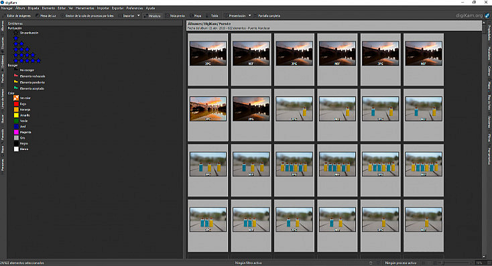
Task: Open the Personas left sidebar tab
Action: 3,165
